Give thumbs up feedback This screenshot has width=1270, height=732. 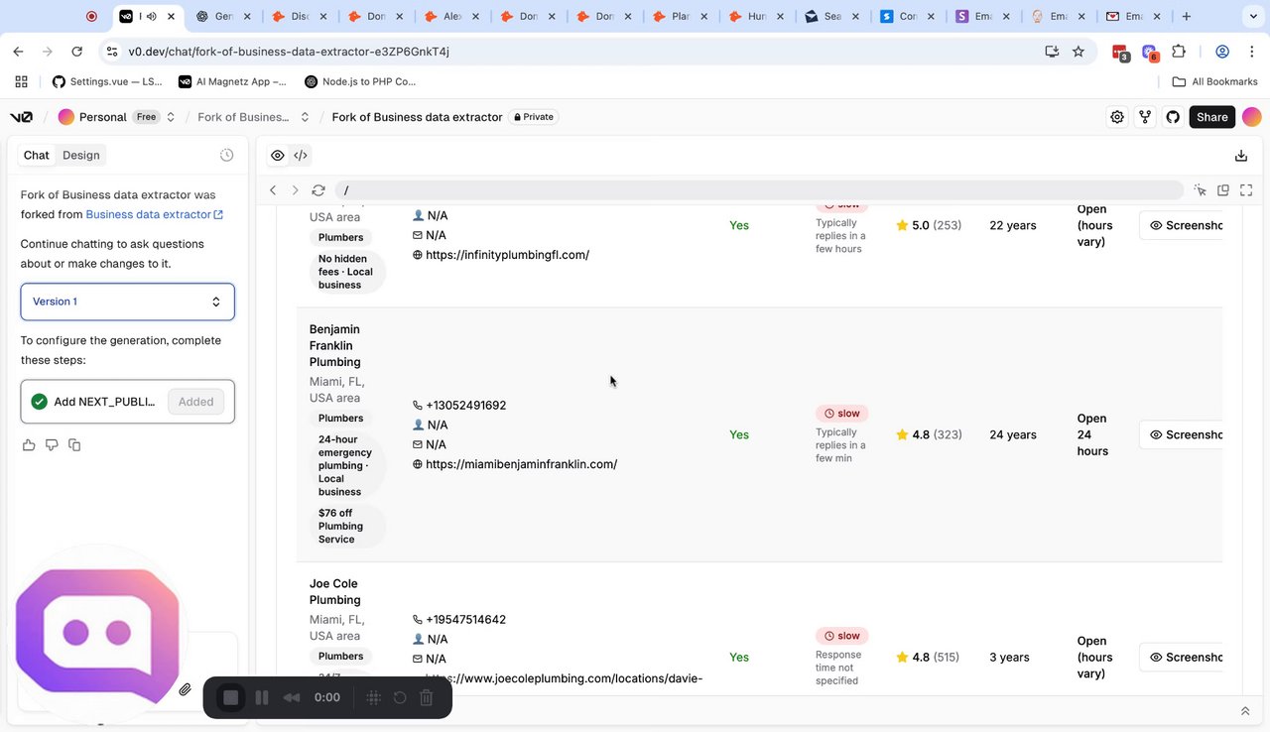point(29,445)
